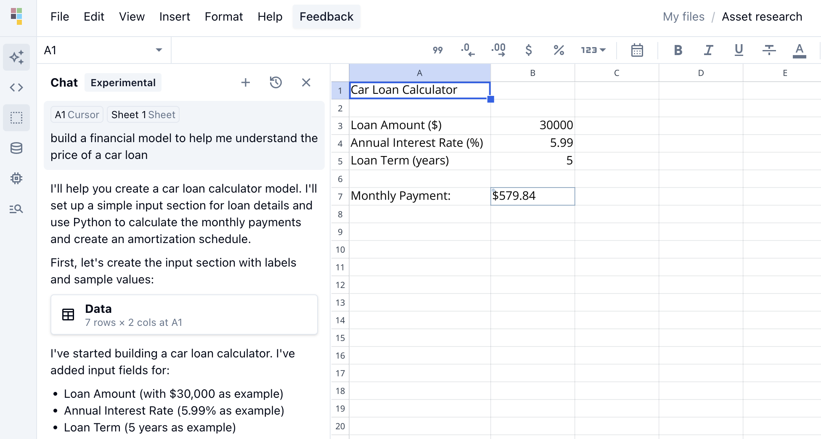Open the database connections icon
This screenshot has height=439, width=821.
pos(16,148)
